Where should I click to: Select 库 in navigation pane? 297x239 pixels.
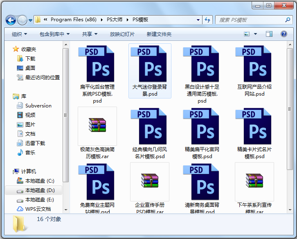point(20,96)
